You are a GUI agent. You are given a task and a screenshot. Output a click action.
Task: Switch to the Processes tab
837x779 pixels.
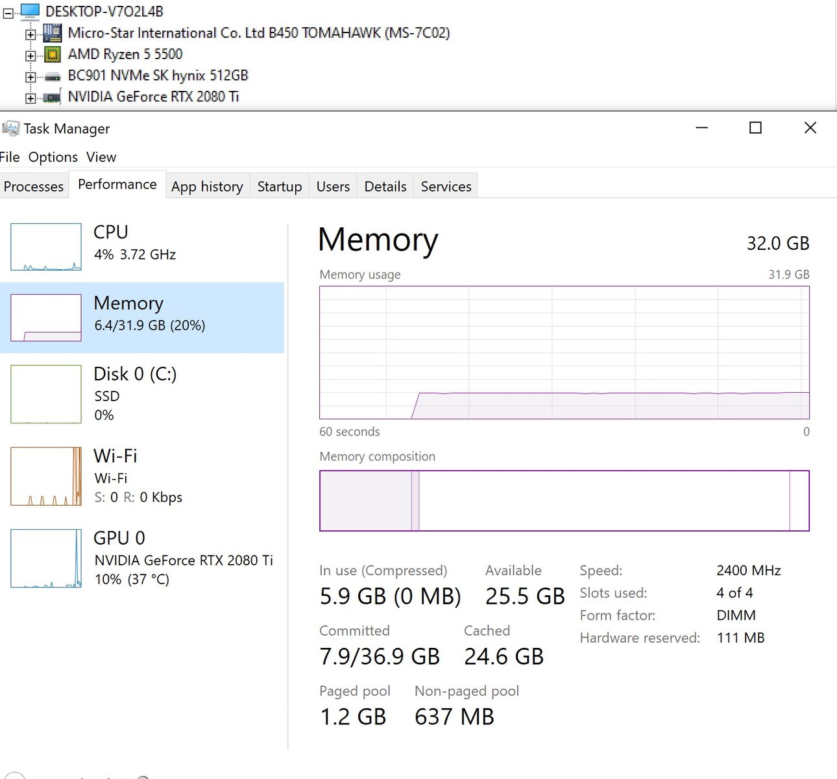tap(34, 186)
